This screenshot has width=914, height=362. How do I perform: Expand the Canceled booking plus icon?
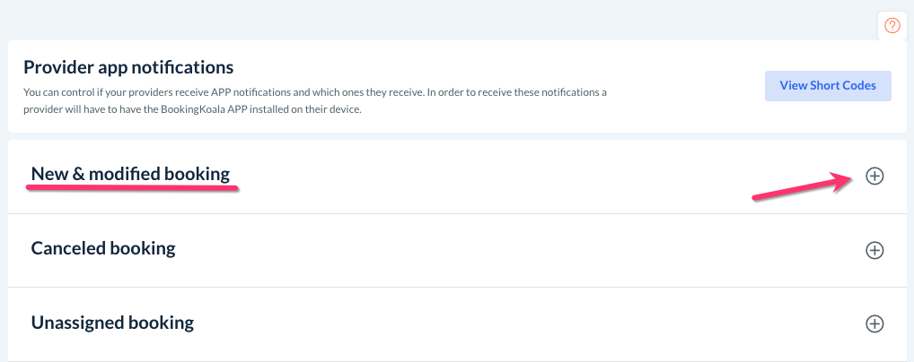pos(874,250)
